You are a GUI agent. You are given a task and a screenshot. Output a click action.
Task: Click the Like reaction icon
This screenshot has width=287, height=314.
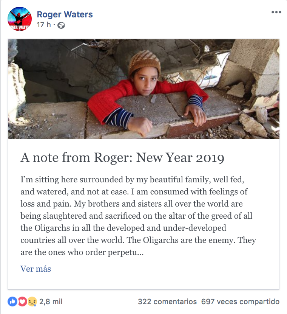pos(12,302)
